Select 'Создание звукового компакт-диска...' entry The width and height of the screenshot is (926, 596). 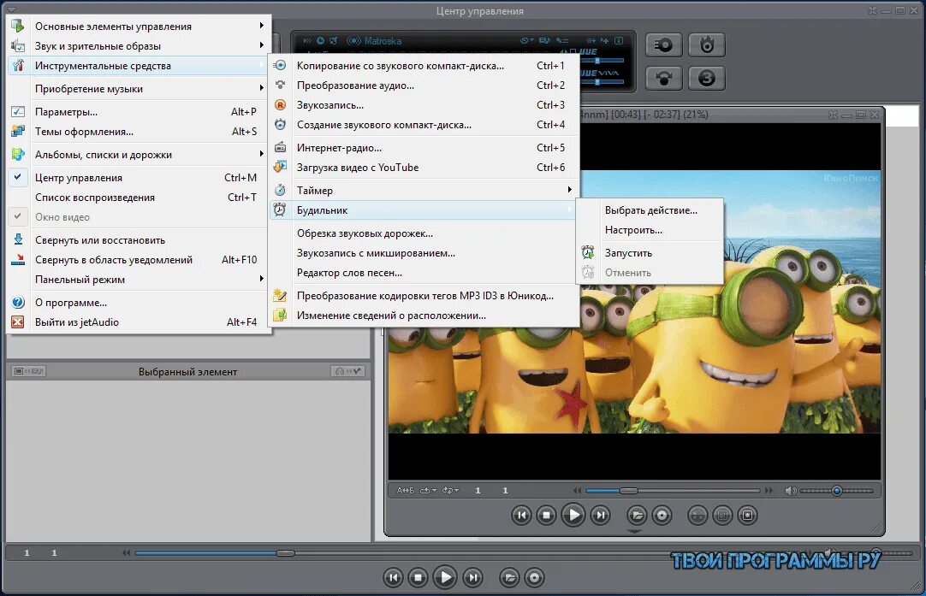[424, 125]
